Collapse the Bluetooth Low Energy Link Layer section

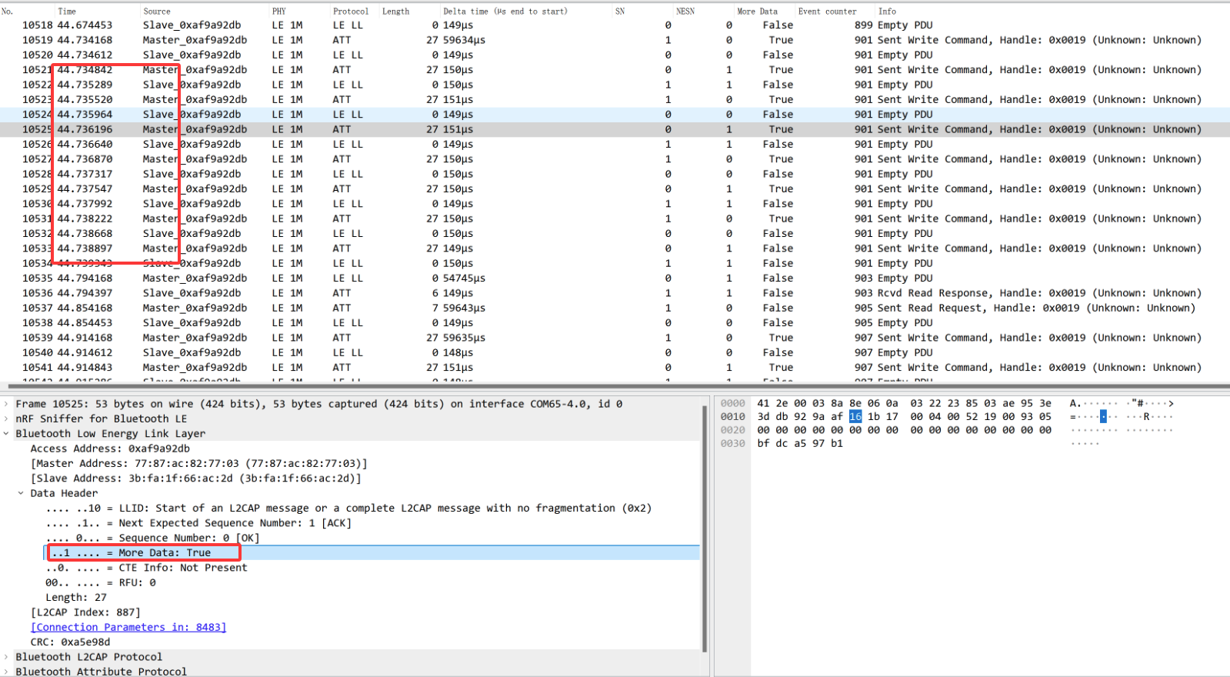(7, 434)
